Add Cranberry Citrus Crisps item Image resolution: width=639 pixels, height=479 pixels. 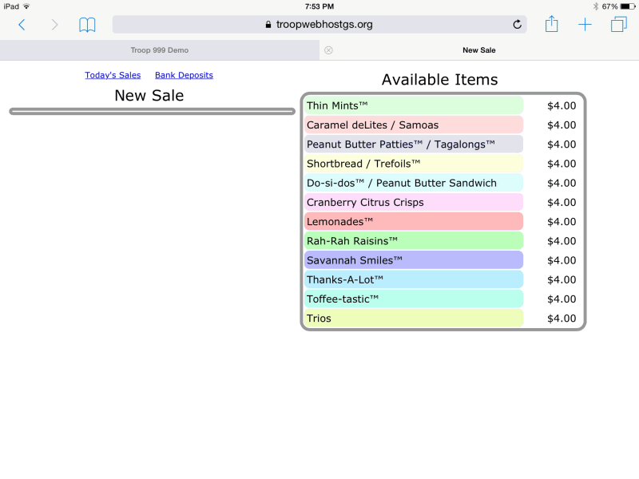pos(414,203)
